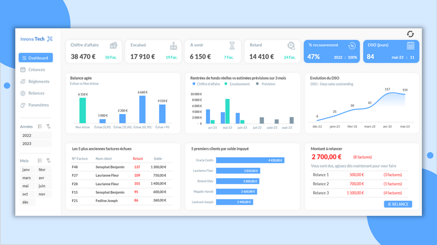Filter by year 2022
The height and width of the screenshot is (245, 437).
tap(36, 136)
